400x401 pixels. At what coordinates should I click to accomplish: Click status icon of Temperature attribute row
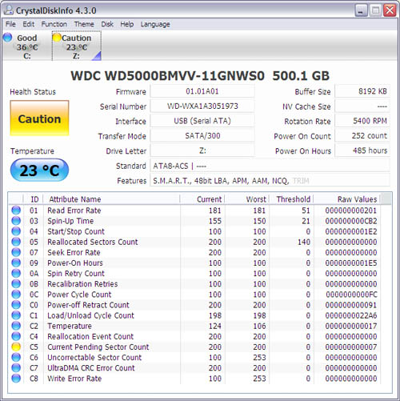(16, 326)
